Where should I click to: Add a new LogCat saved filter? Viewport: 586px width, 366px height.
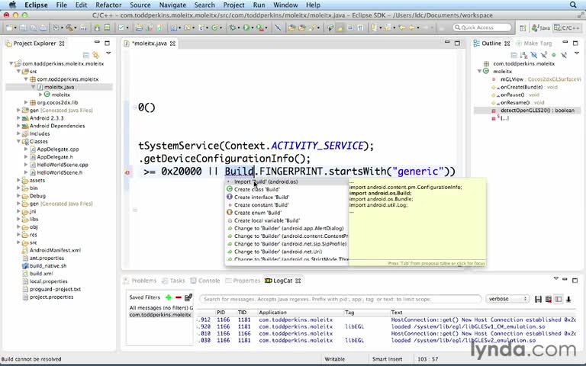(x=168, y=297)
